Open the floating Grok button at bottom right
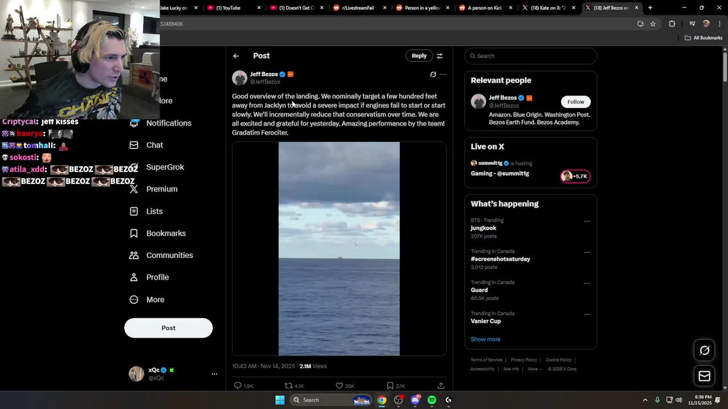The height and width of the screenshot is (409, 728). (x=704, y=350)
